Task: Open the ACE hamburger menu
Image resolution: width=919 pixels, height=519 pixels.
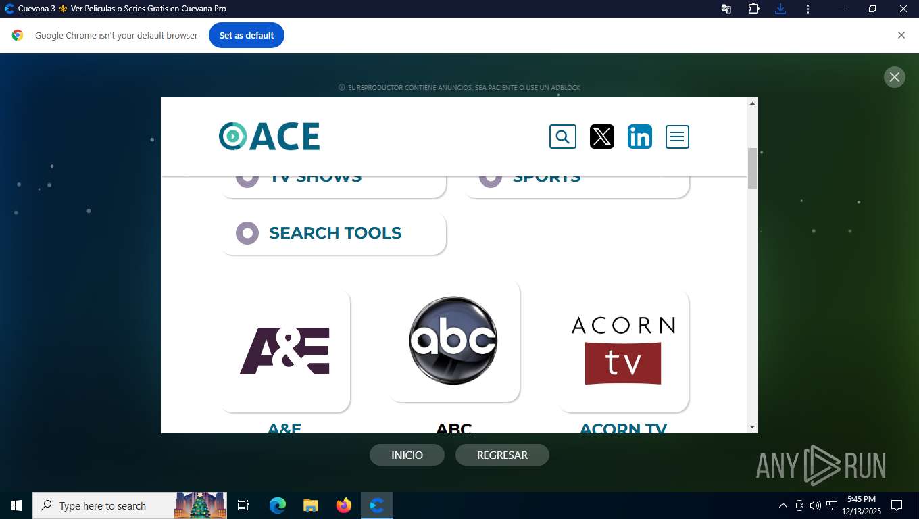Action: (x=677, y=137)
